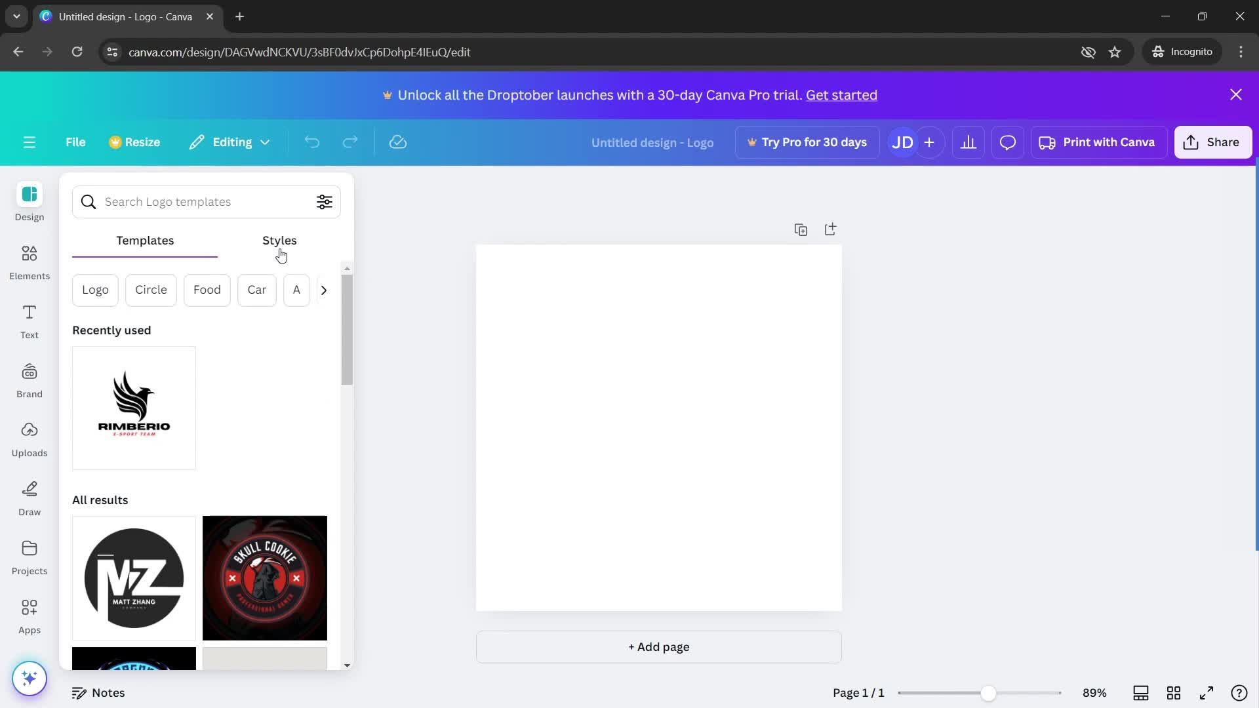Open the File menu

[x=75, y=142]
